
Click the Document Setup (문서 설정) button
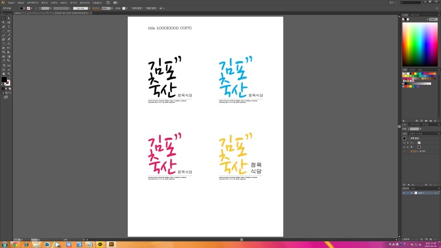click(137, 8)
